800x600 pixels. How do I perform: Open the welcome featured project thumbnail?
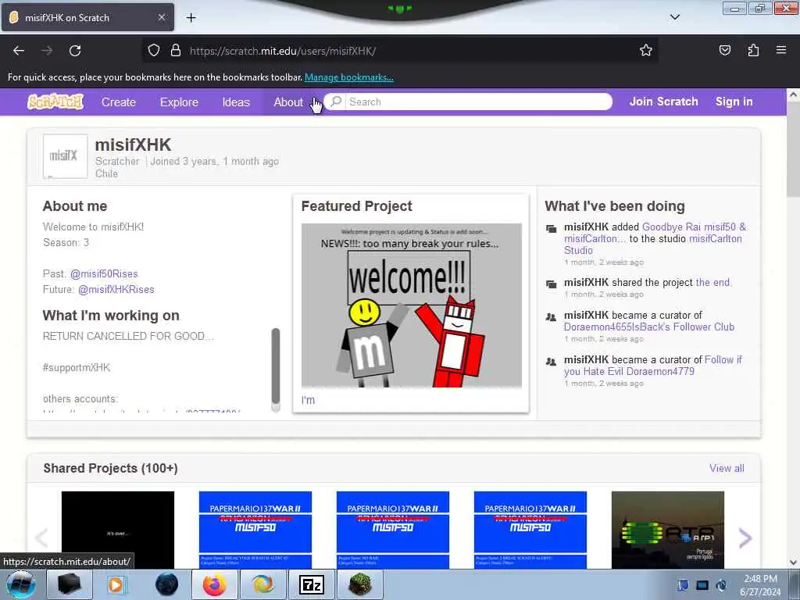pyautogui.click(x=411, y=305)
